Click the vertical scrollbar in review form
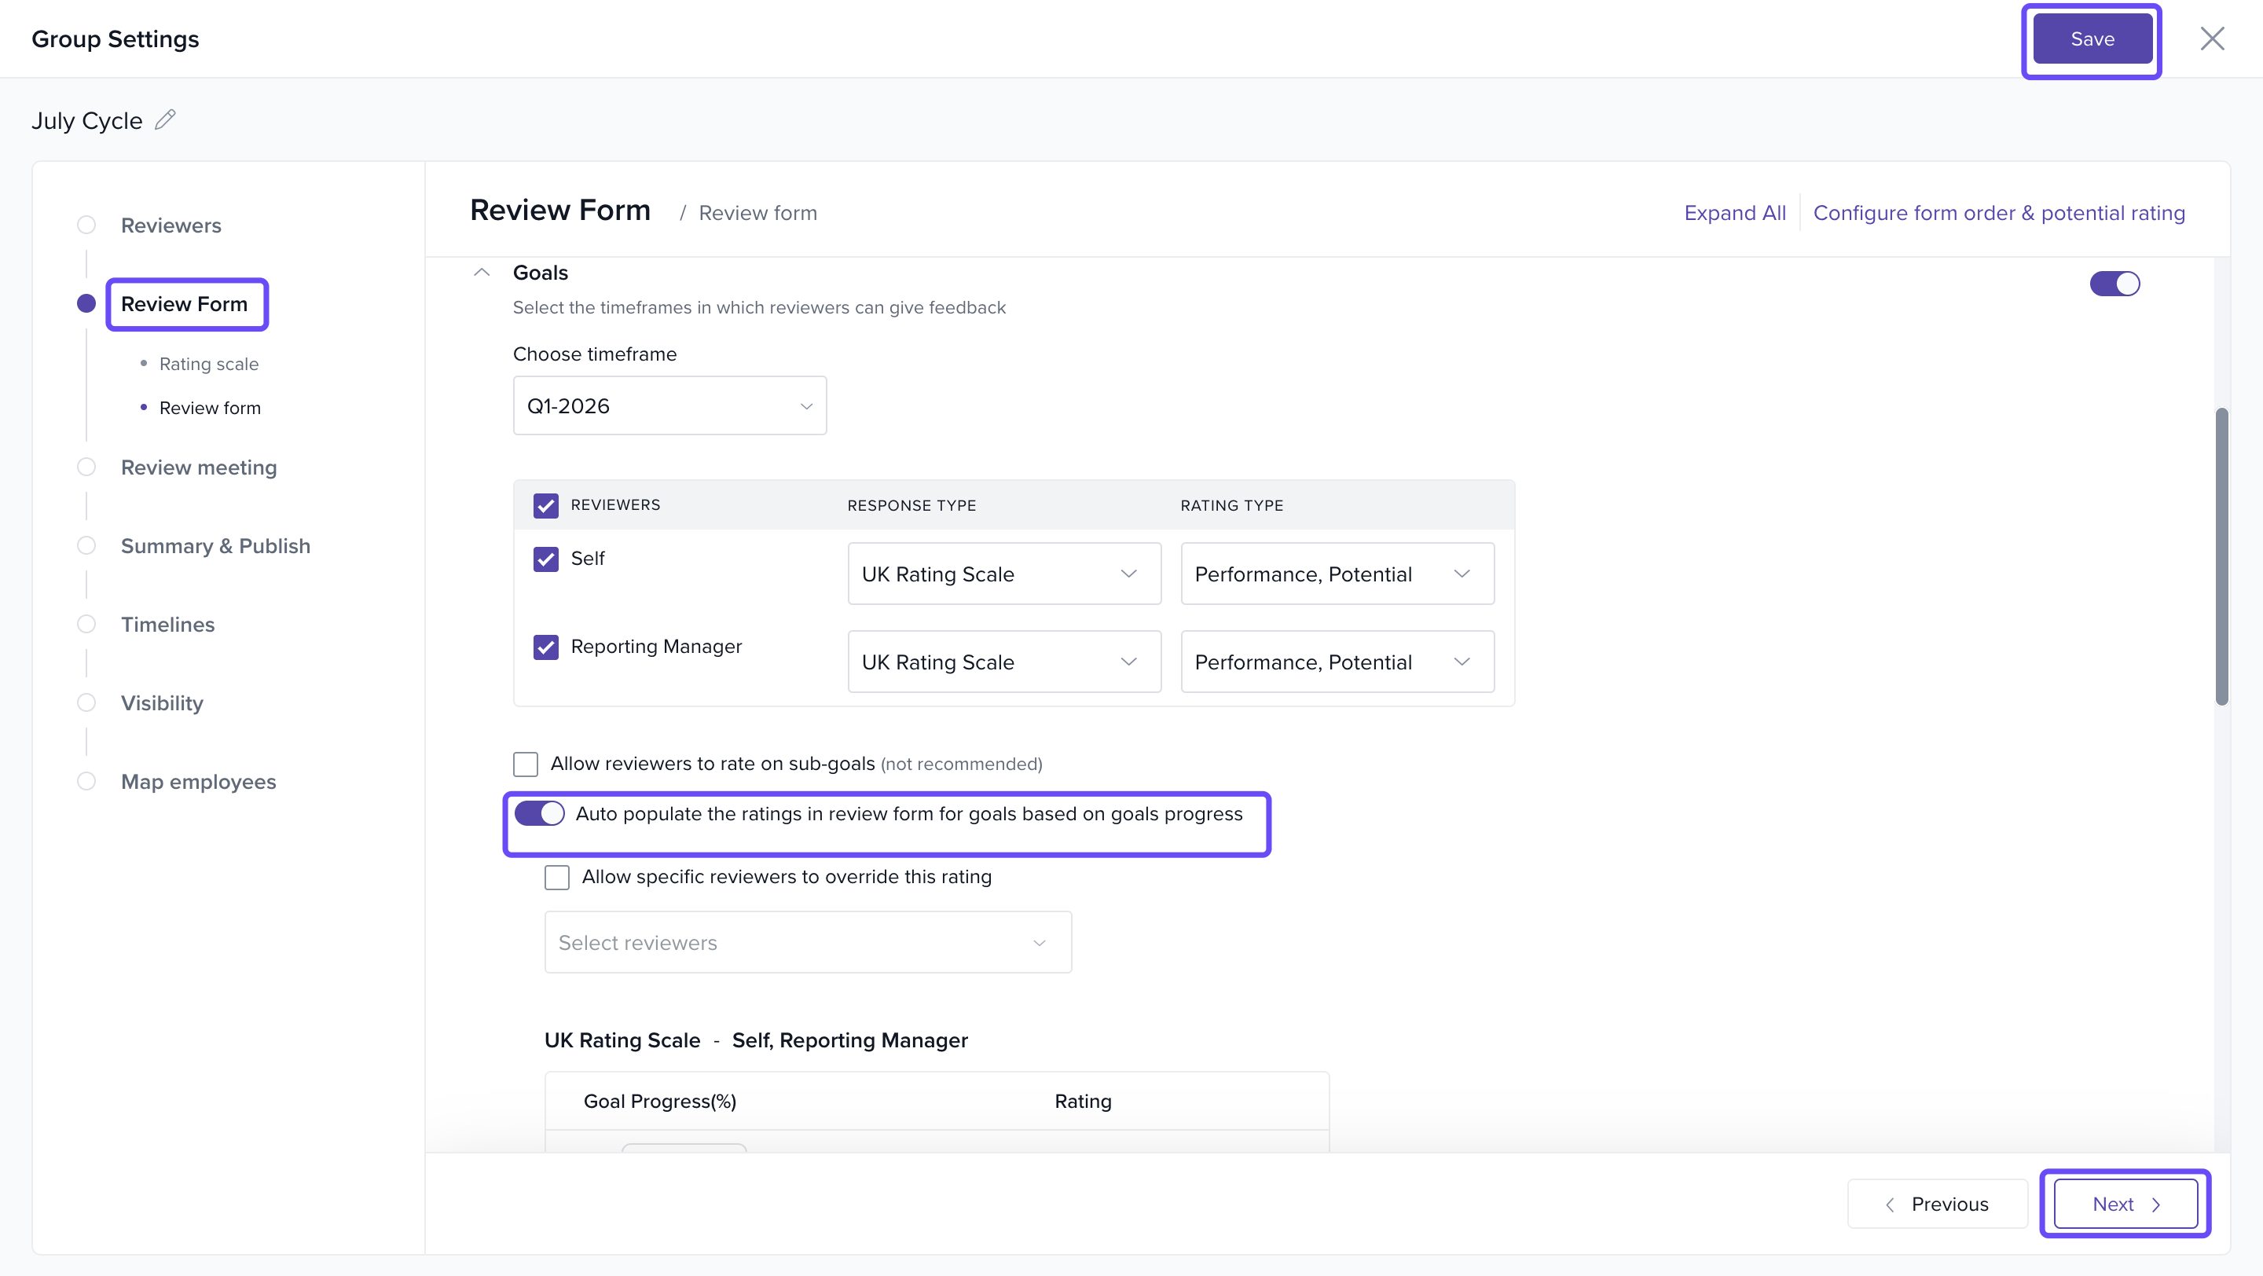 tap(2221, 555)
